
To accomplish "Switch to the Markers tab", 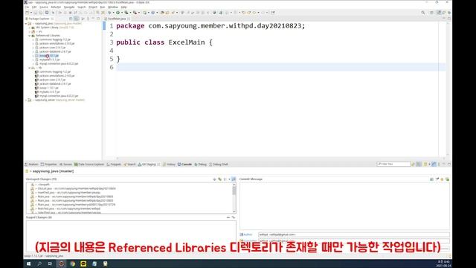I will pyautogui.click(x=32, y=165).
